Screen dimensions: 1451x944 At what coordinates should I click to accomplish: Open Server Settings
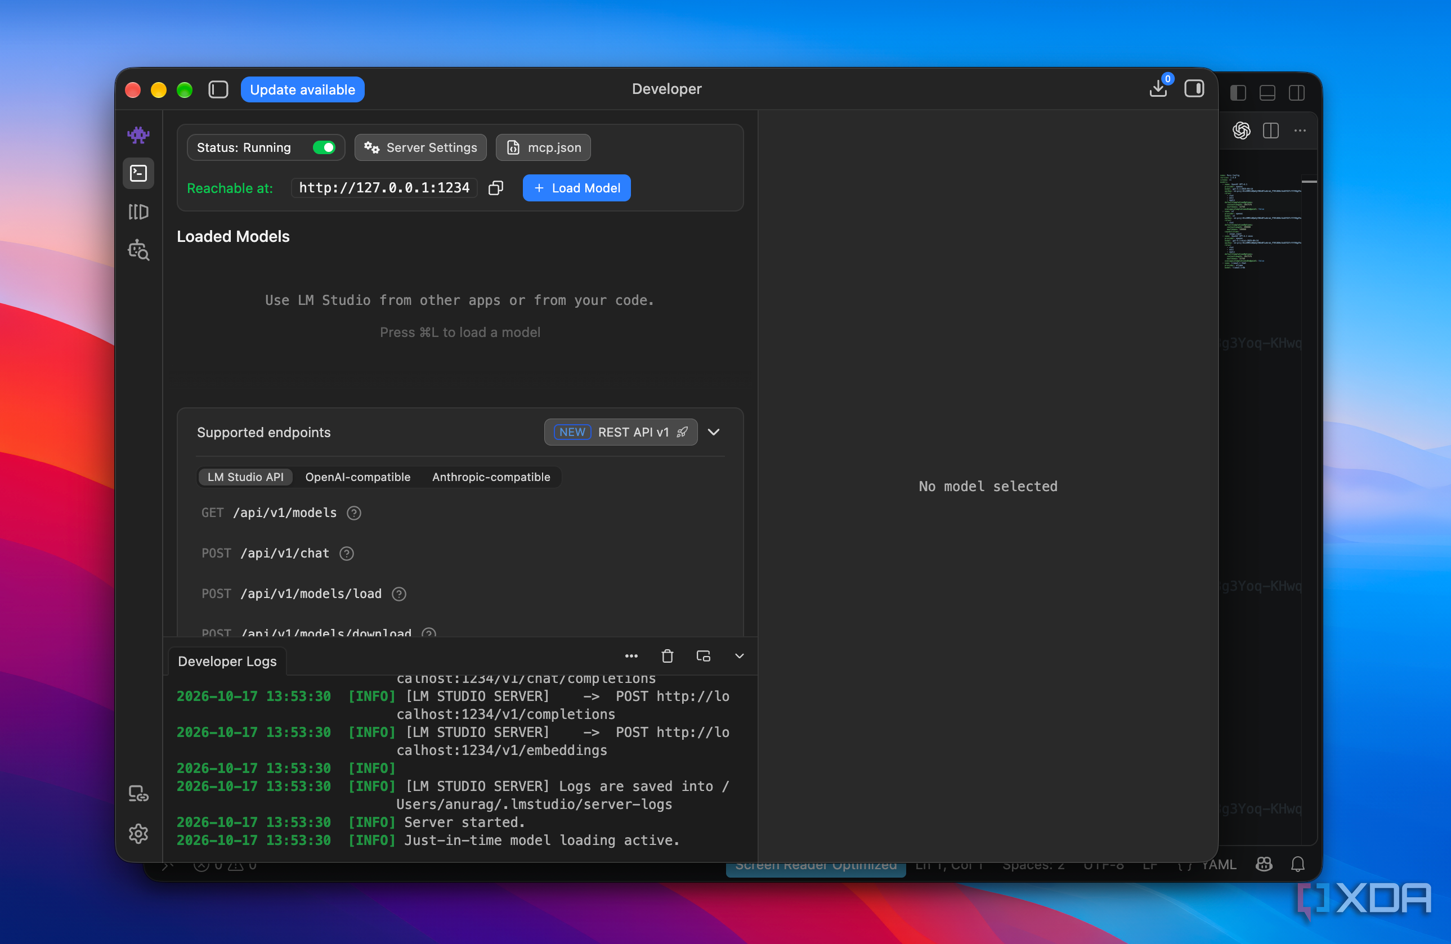(x=420, y=147)
